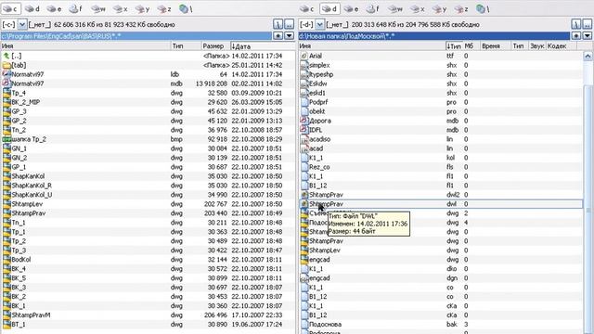Select drive f button in right panel

coord(373,8)
